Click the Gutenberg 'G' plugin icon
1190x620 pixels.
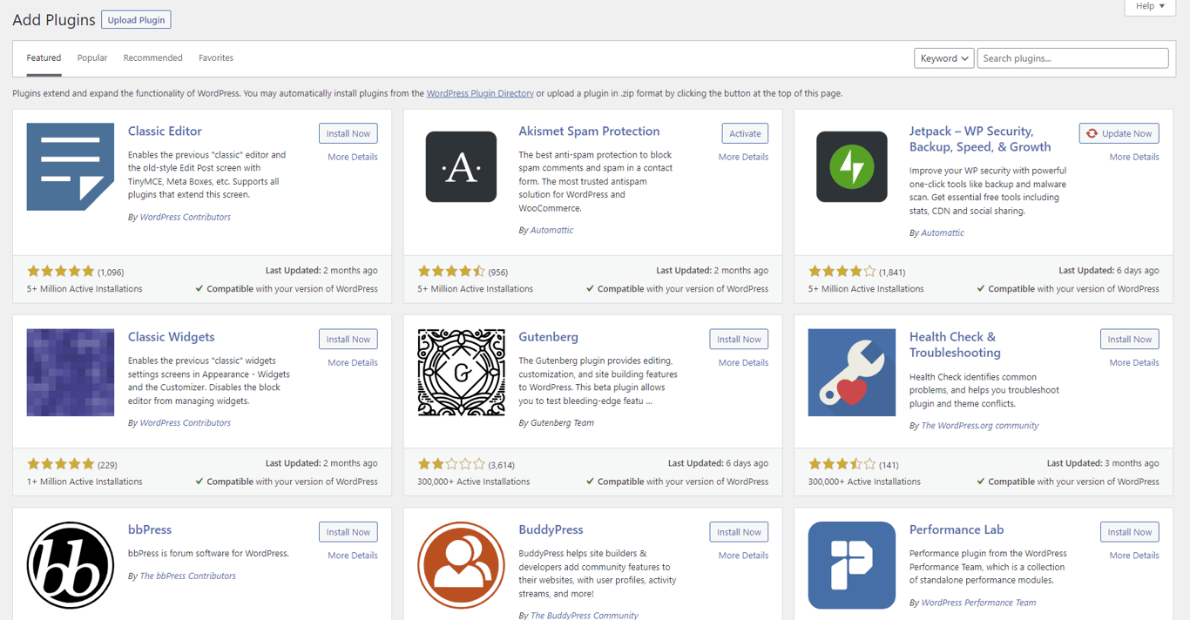point(461,372)
